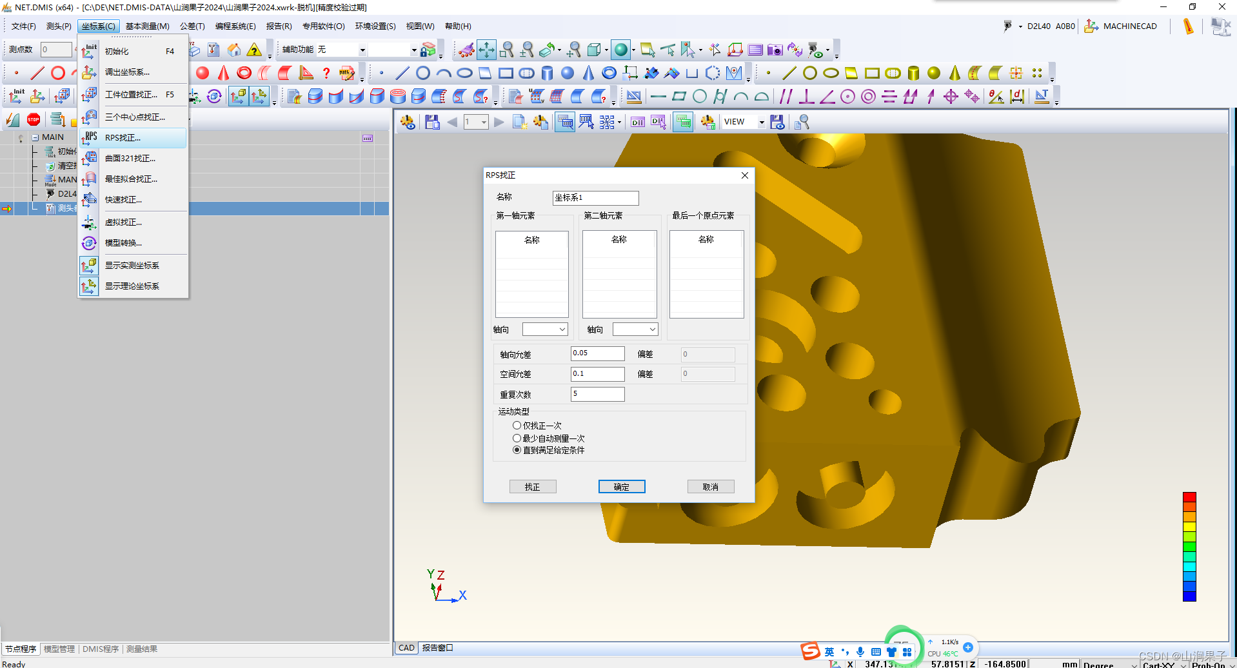This screenshot has width=1237, height=668.
Task: Click the red sphere feature icon
Action: (x=203, y=73)
